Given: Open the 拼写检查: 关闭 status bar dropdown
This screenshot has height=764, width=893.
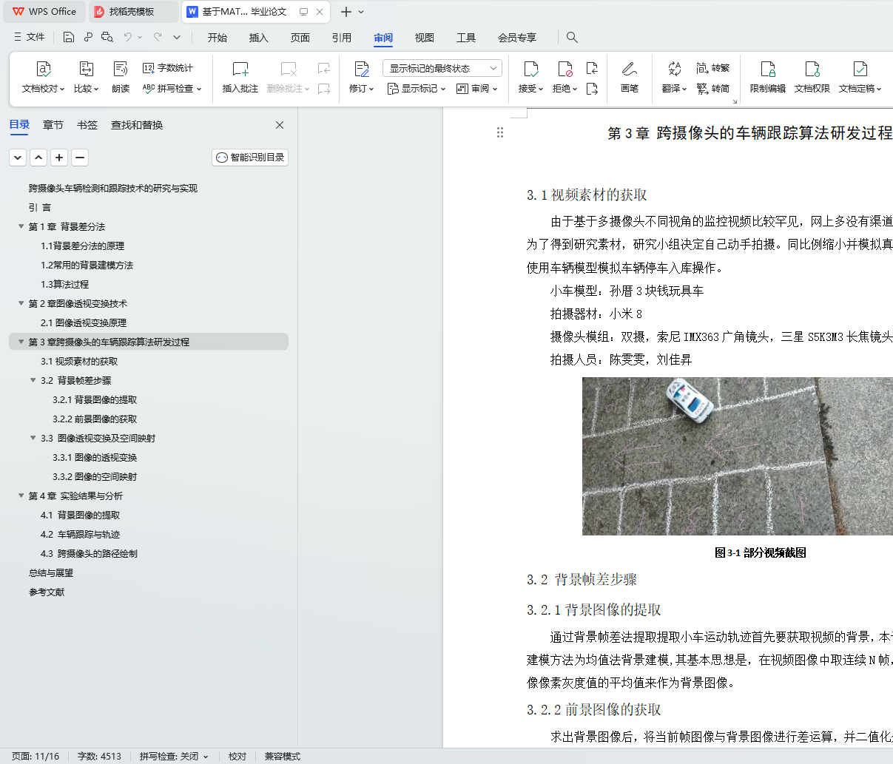Looking at the screenshot, I should pos(174,756).
